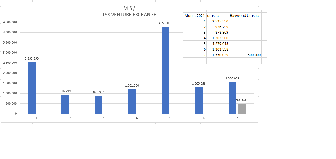Click table cell with value 2.535.590

click(x=218, y=21)
